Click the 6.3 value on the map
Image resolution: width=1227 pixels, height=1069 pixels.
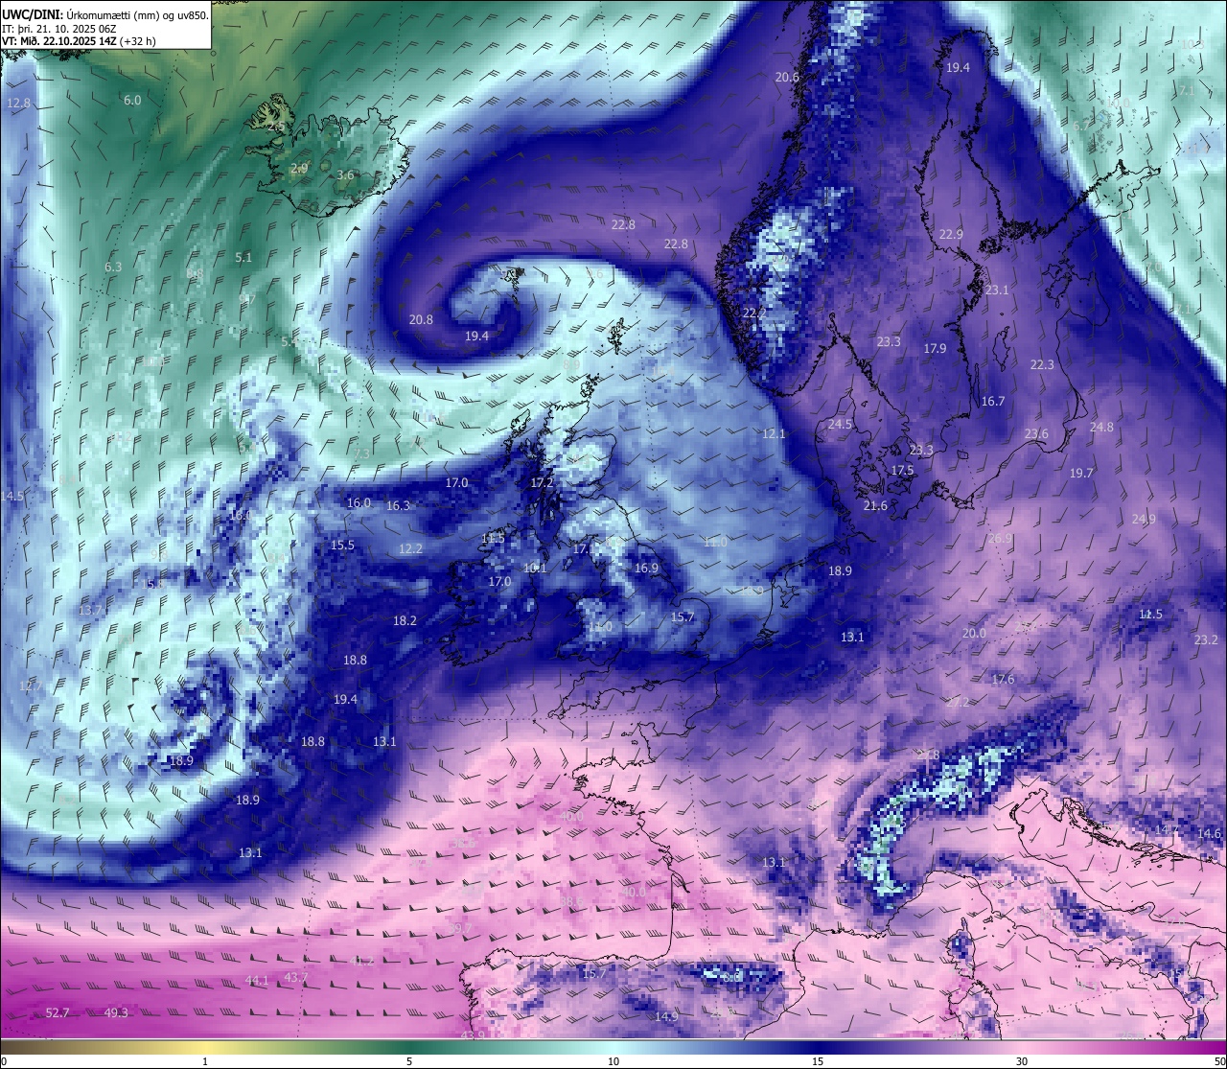(x=113, y=267)
